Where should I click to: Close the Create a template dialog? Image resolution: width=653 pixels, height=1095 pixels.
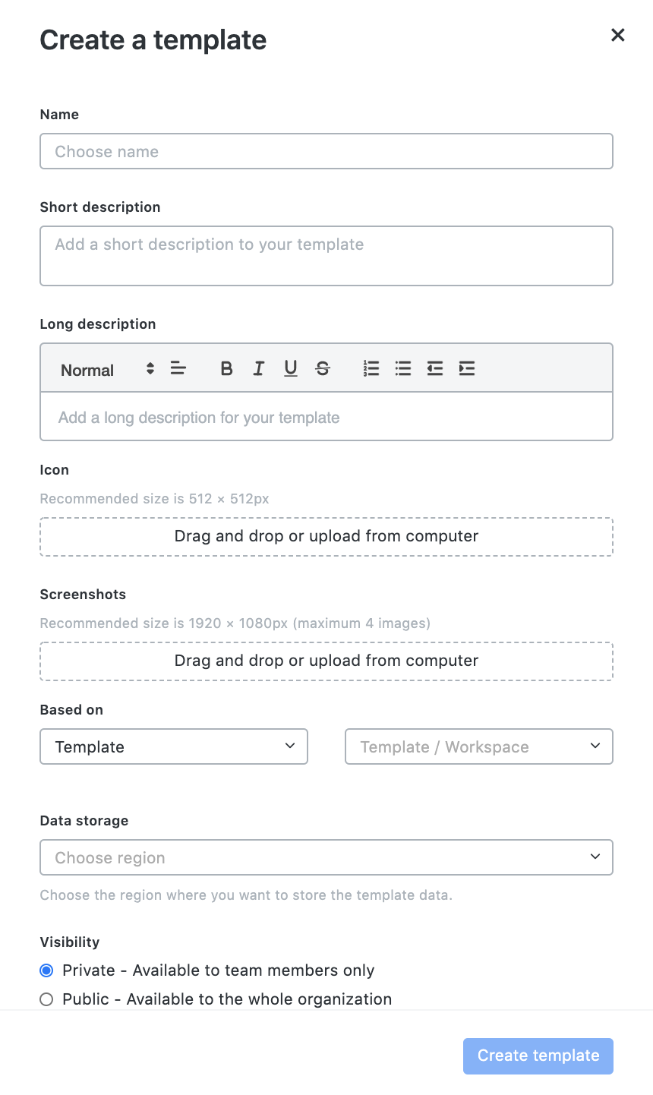[x=618, y=35]
